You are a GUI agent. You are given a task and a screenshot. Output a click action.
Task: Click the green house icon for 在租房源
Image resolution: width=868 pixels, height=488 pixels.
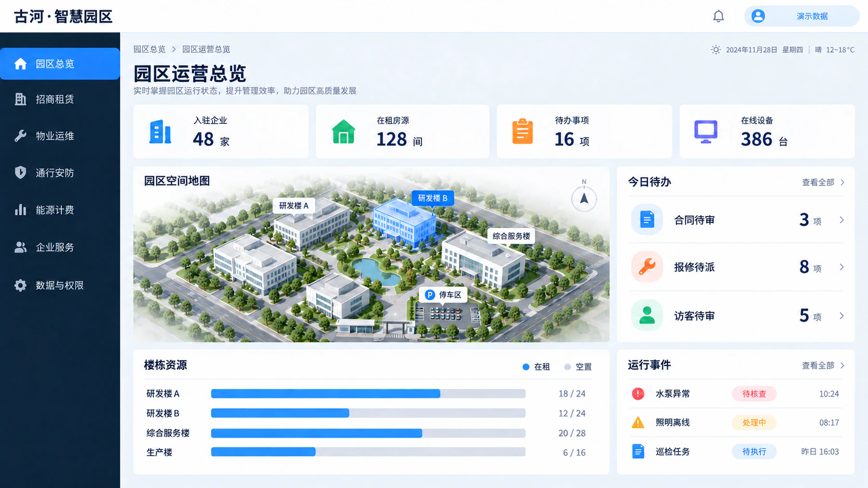(x=344, y=131)
